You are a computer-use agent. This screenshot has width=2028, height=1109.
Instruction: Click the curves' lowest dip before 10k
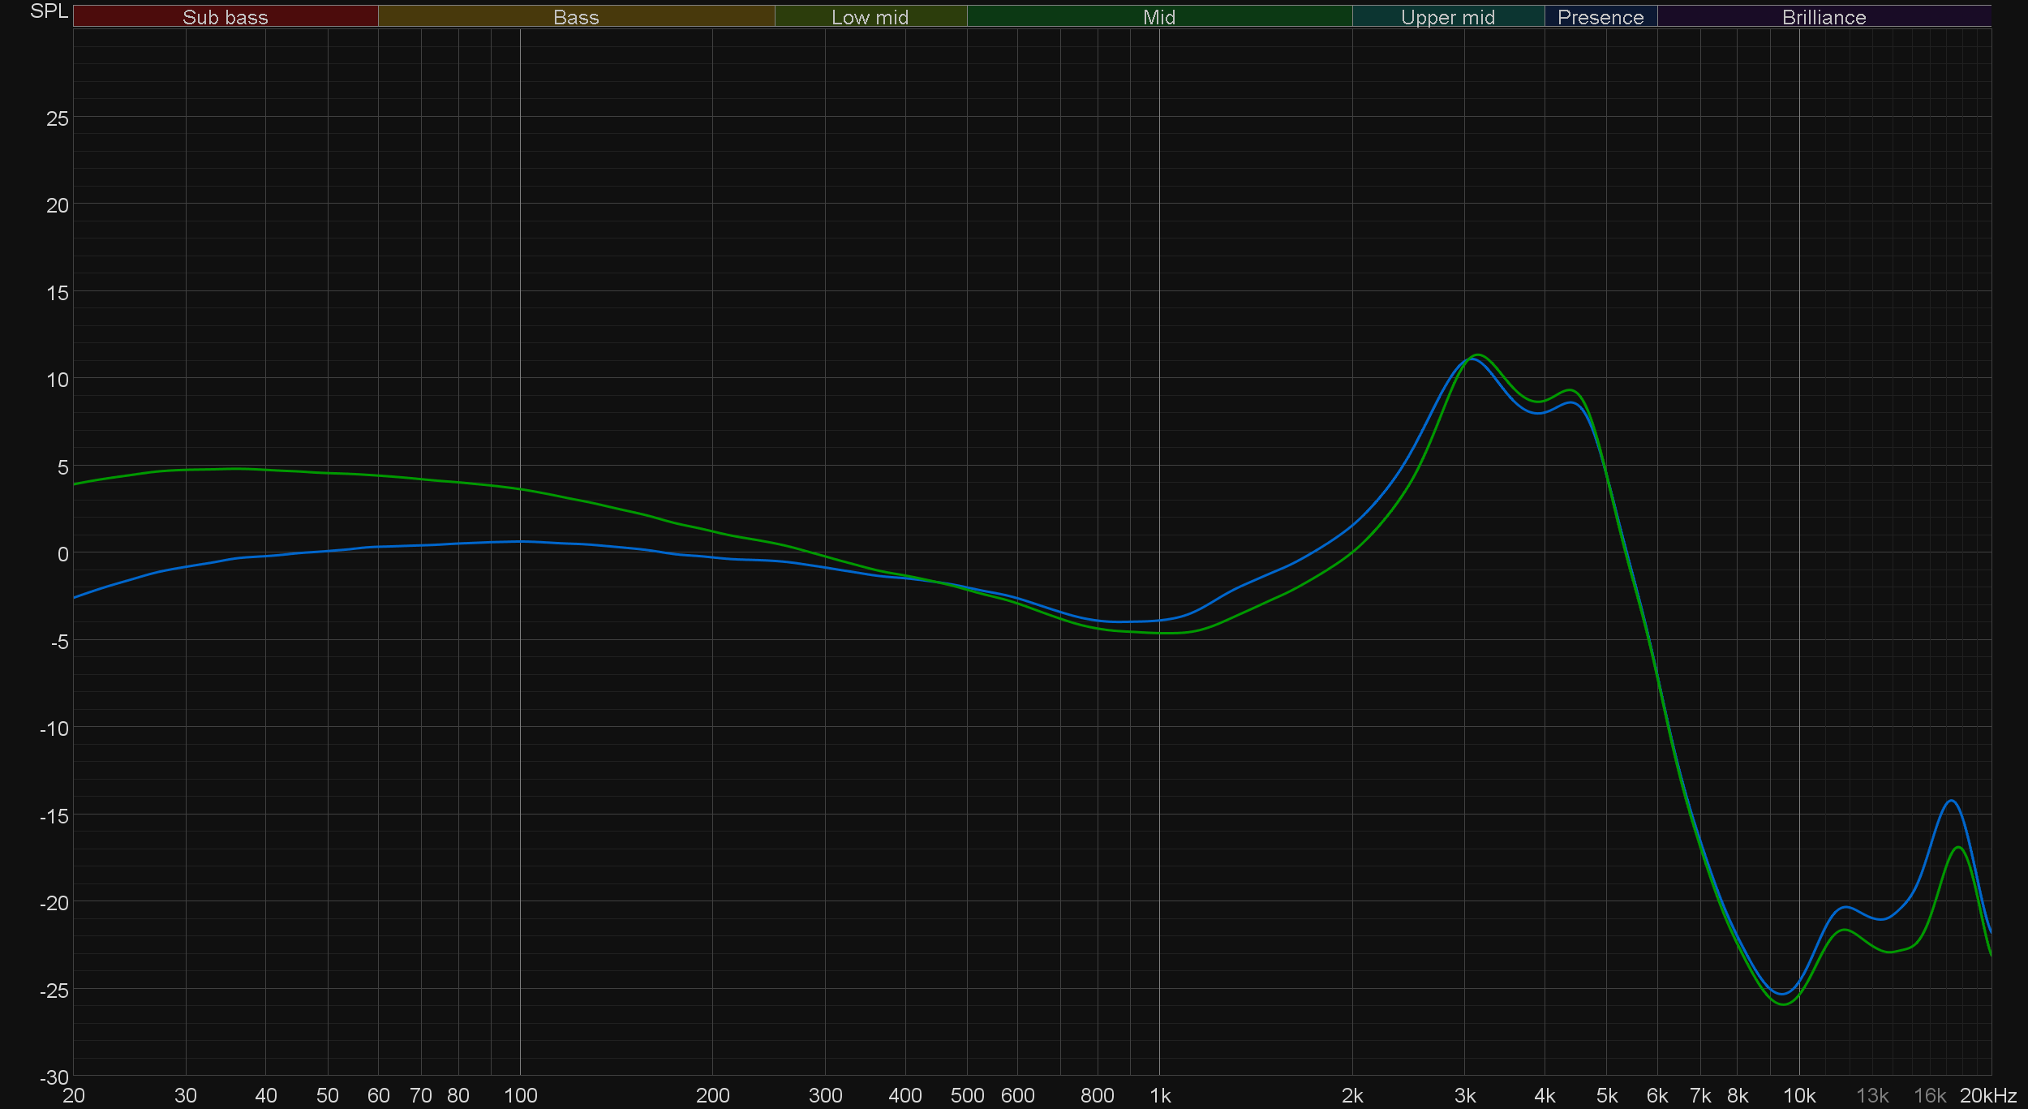[x=1782, y=999]
